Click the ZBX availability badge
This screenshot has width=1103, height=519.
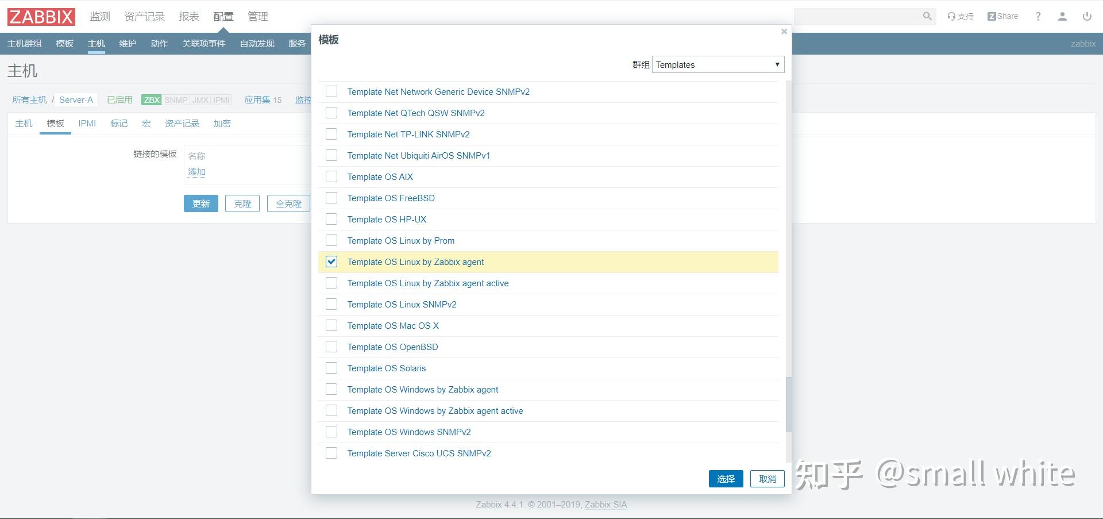(152, 100)
